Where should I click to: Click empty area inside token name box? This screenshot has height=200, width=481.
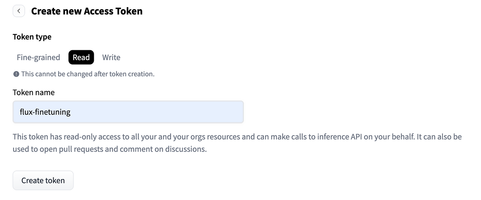(x=158, y=112)
